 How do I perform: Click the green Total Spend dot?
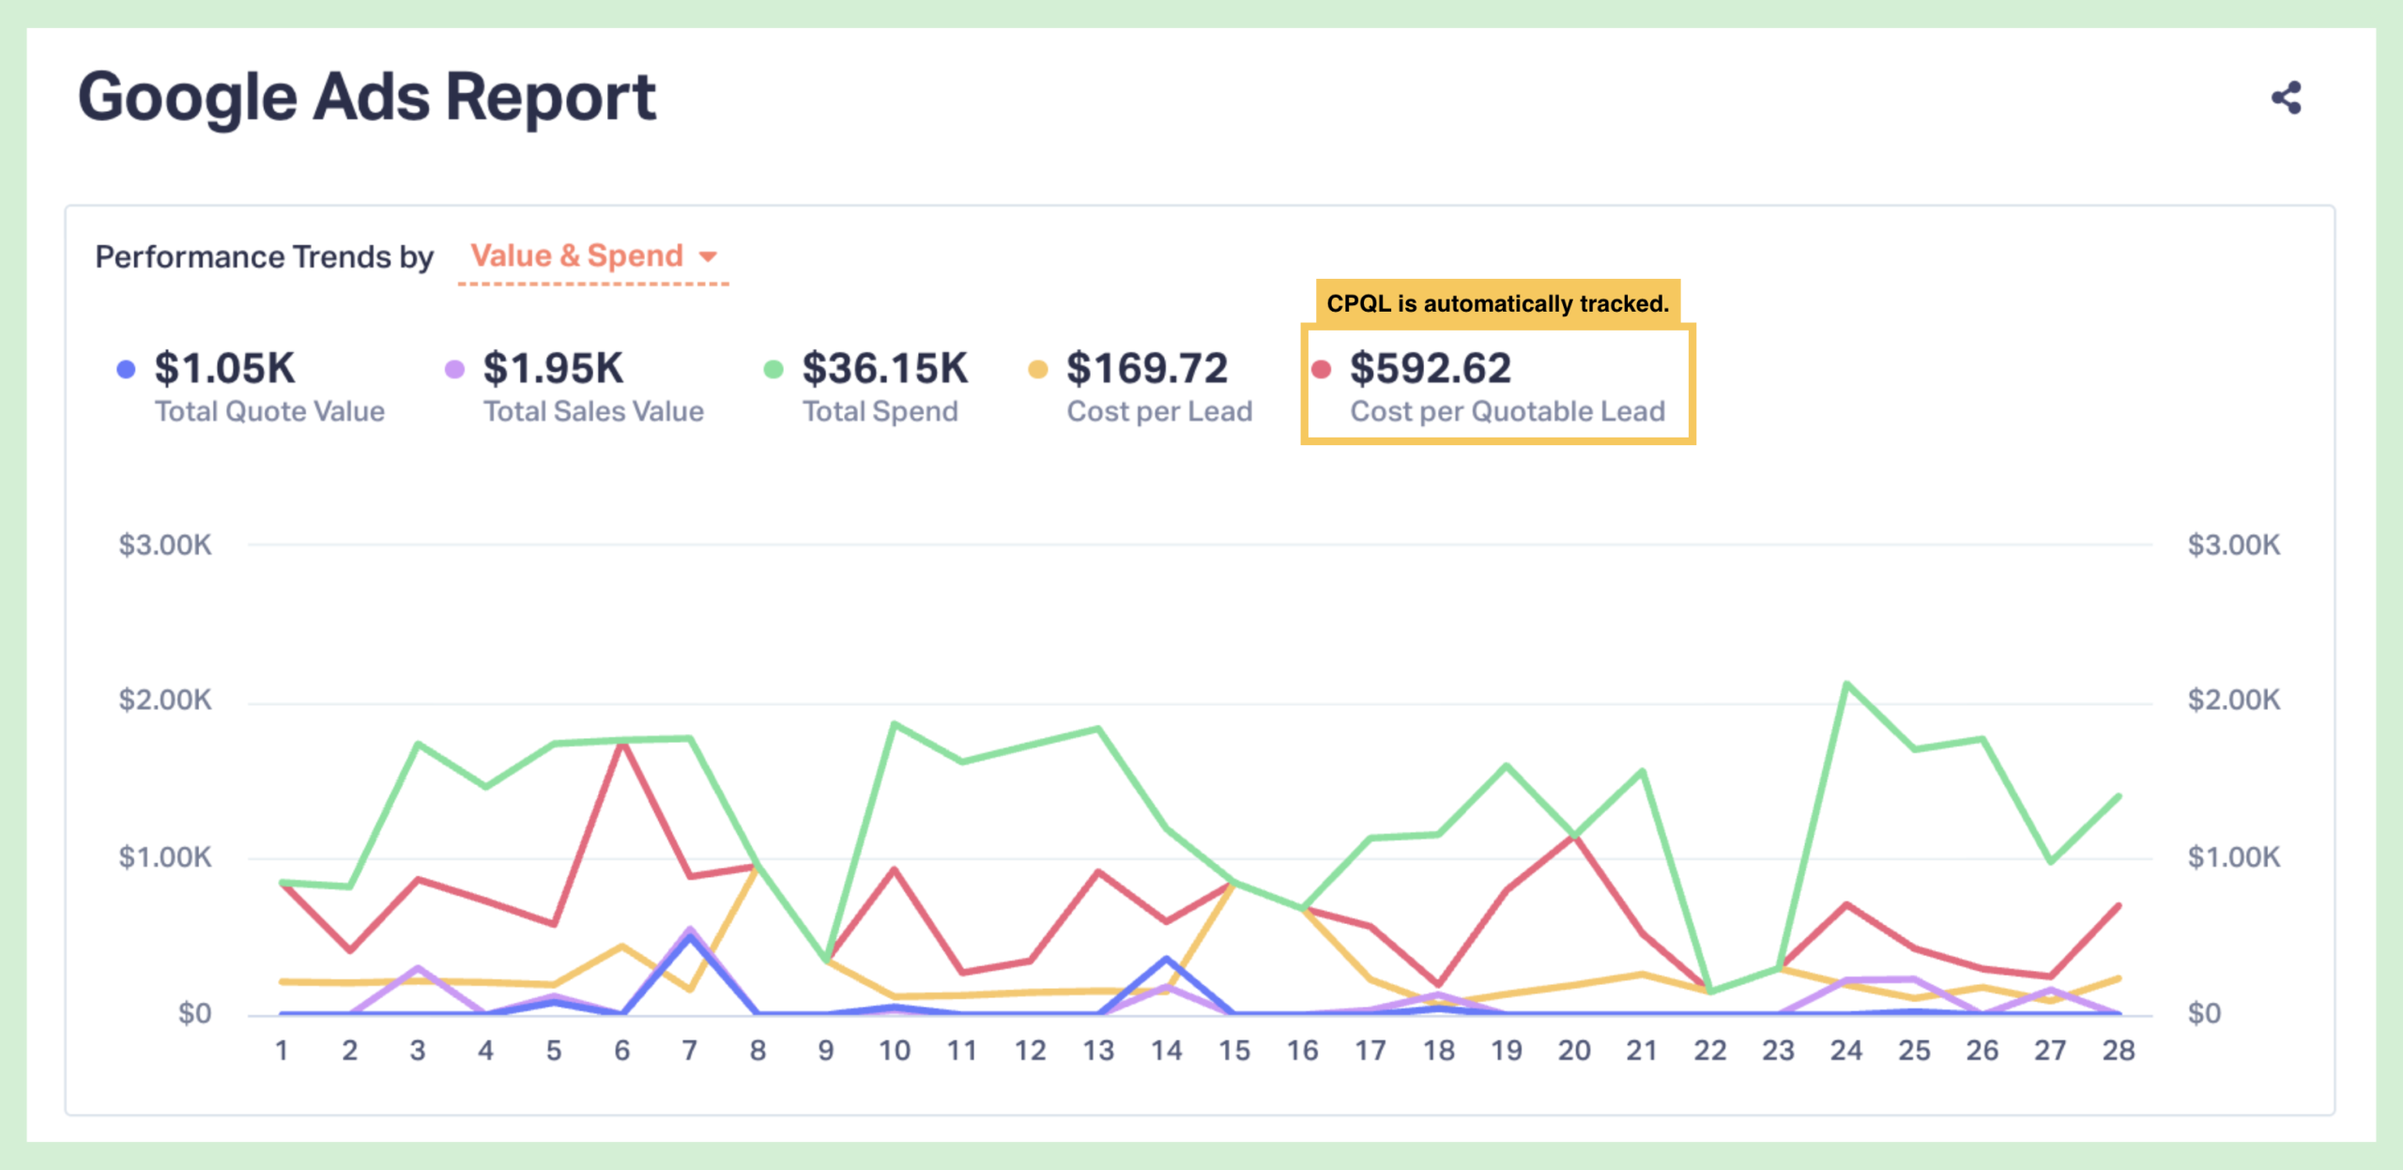tap(773, 369)
